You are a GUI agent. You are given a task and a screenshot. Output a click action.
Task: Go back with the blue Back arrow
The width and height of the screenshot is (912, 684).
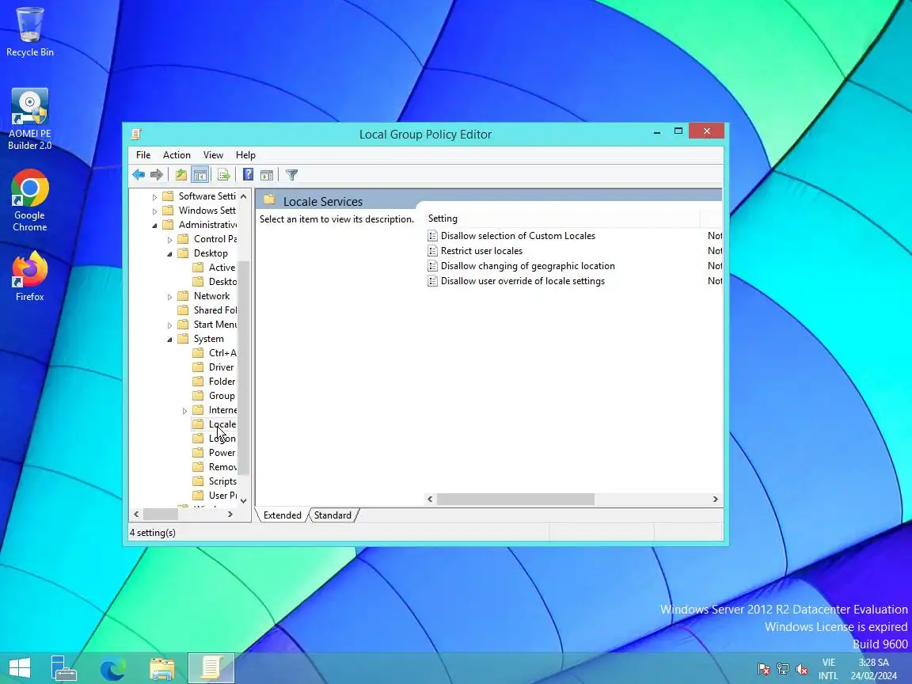pos(139,174)
